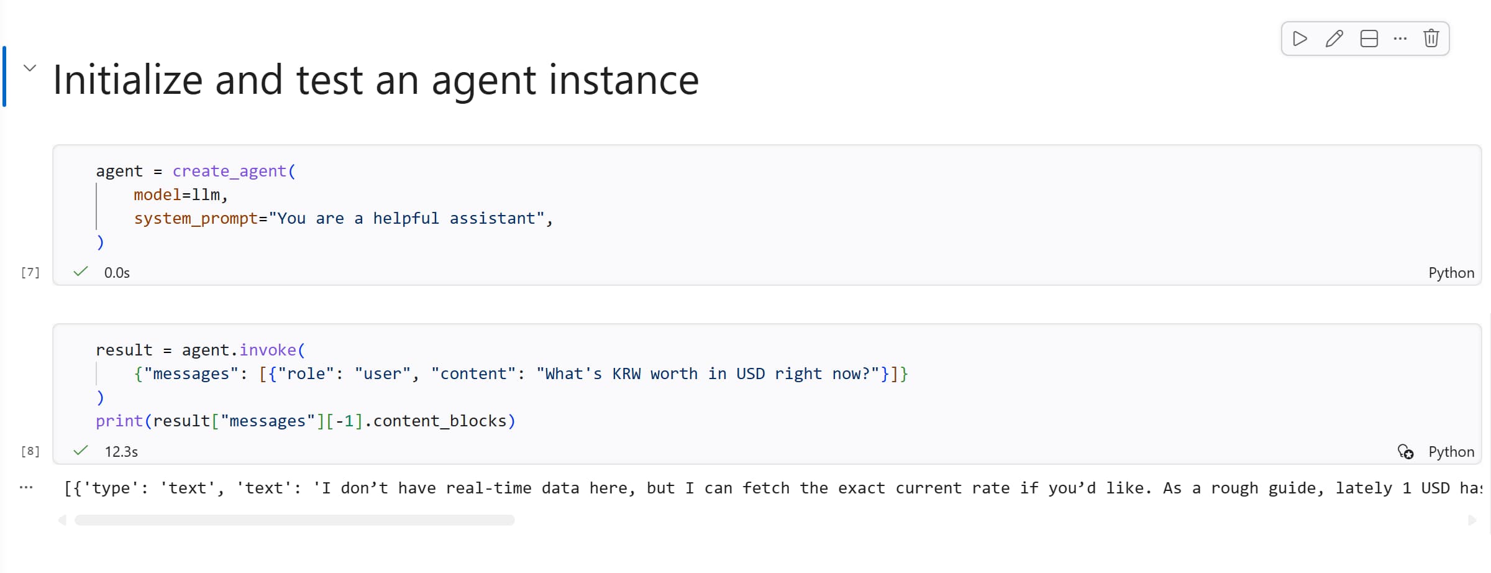Click the green checkmark next to 12.3s

tap(81, 451)
